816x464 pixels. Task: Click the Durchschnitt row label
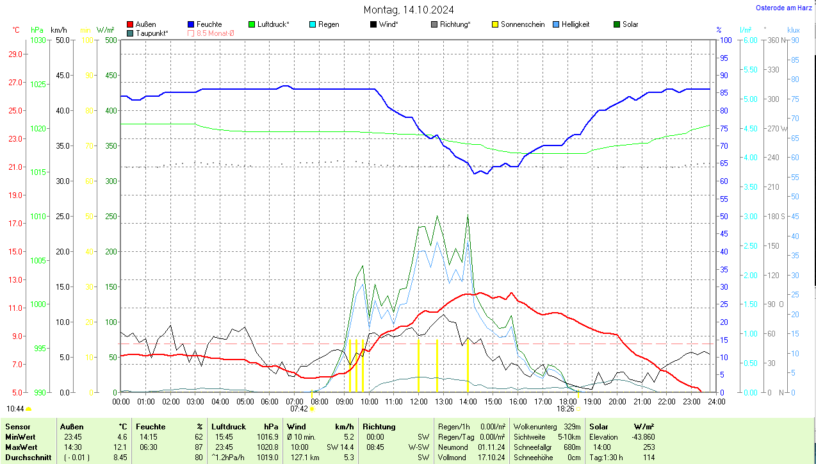(27, 458)
